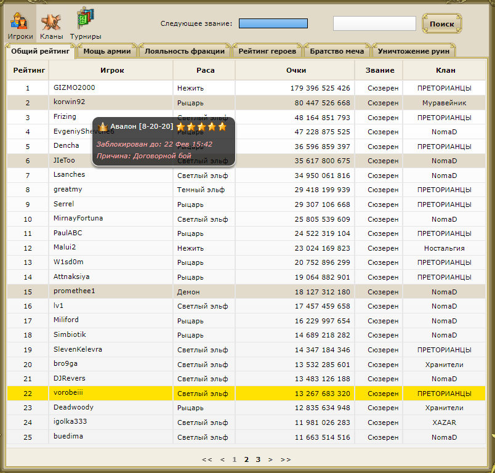Jump to first page with << arrow

(207, 459)
